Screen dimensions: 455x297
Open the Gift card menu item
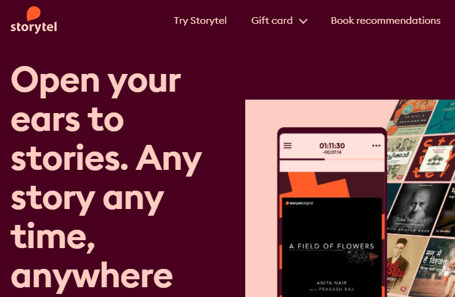(272, 21)
